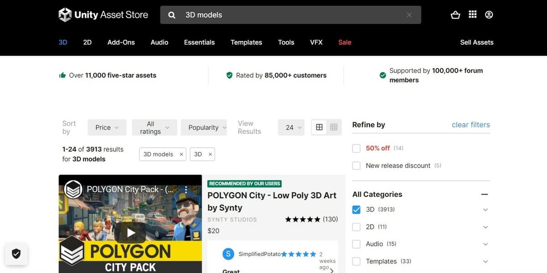547x273 pixels.
Task: Click the Sell Assets link
Action: 477,42
